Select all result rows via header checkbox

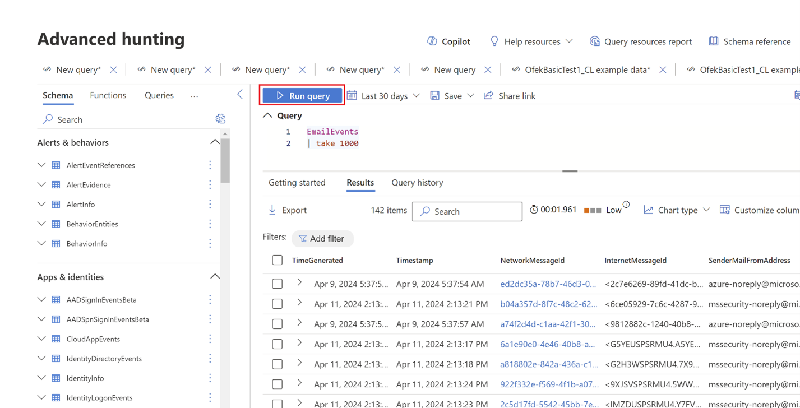coord(277,259)
